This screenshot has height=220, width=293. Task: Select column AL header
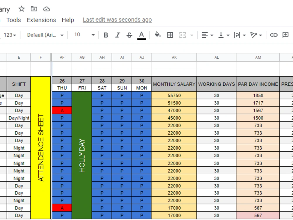[x=217, y=57]
